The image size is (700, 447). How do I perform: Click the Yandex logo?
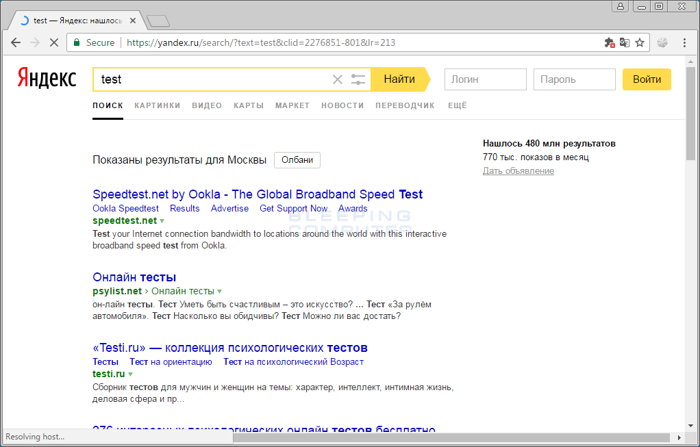pyautogui.click(x=47, y=79)
